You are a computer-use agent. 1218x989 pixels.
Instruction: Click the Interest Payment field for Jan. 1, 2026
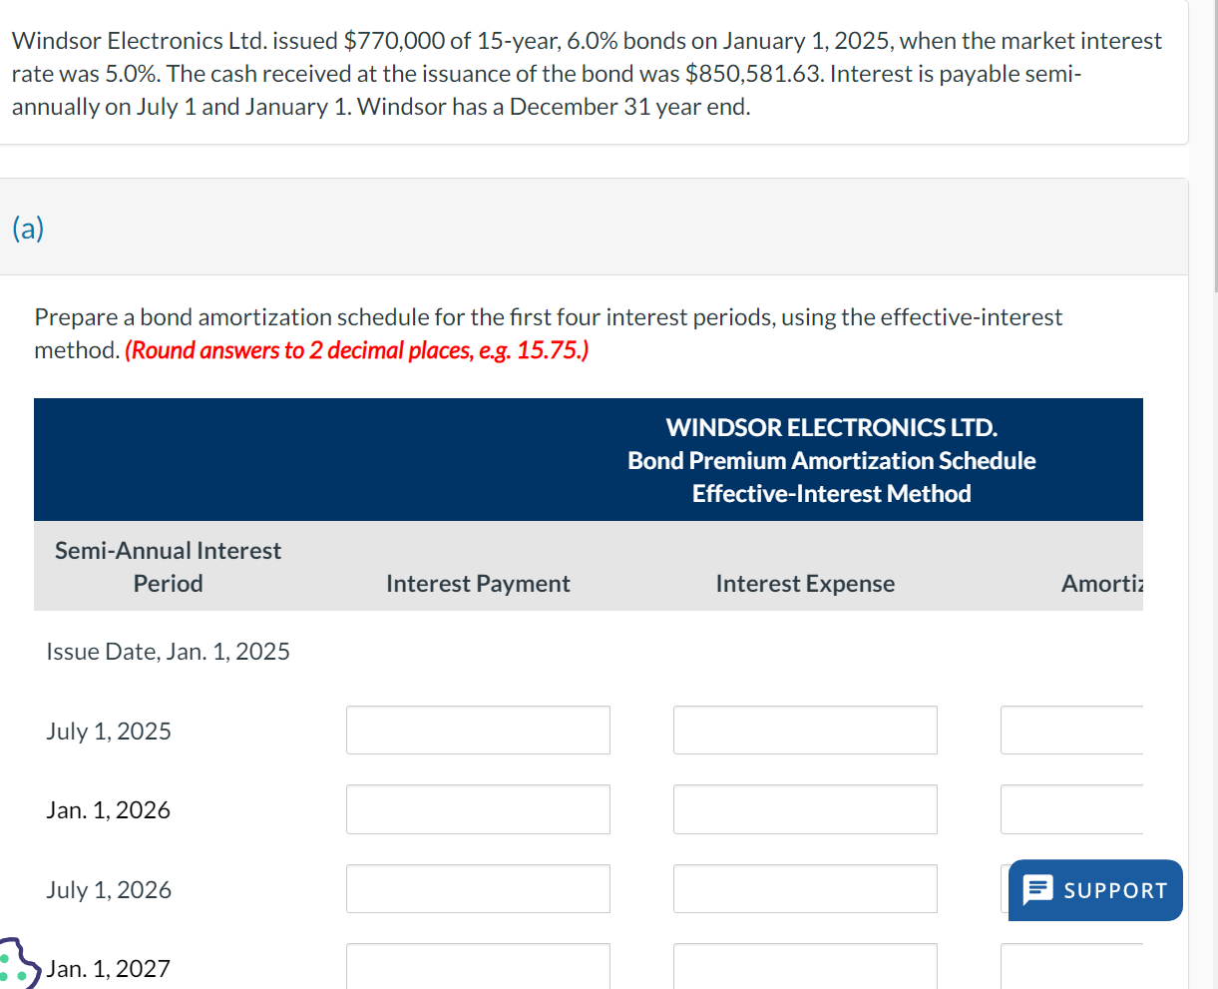[x=478, y=809]
